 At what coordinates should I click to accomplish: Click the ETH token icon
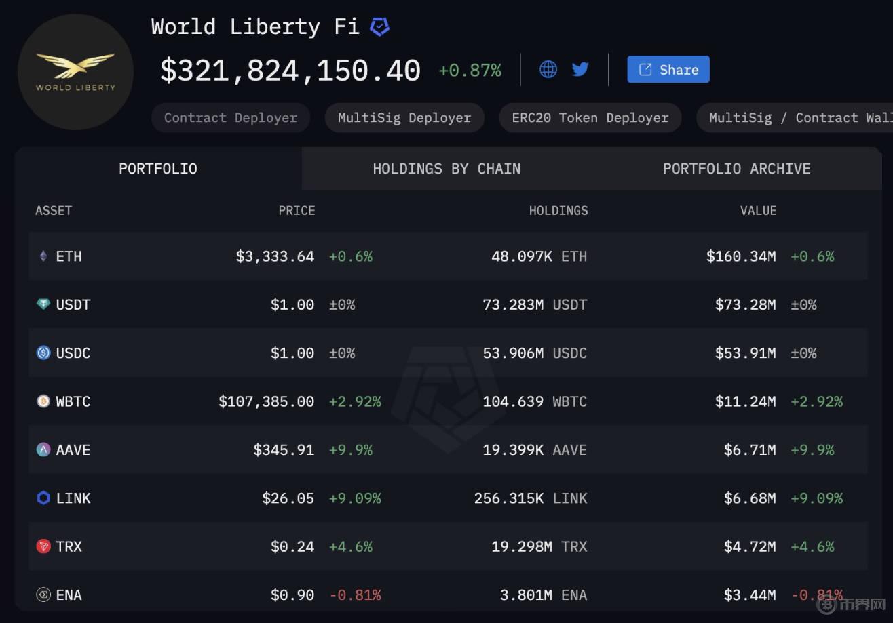tap(43, 256)
